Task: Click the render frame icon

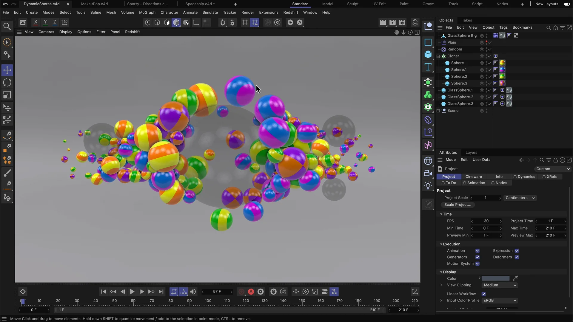Action: pos(383,22)
